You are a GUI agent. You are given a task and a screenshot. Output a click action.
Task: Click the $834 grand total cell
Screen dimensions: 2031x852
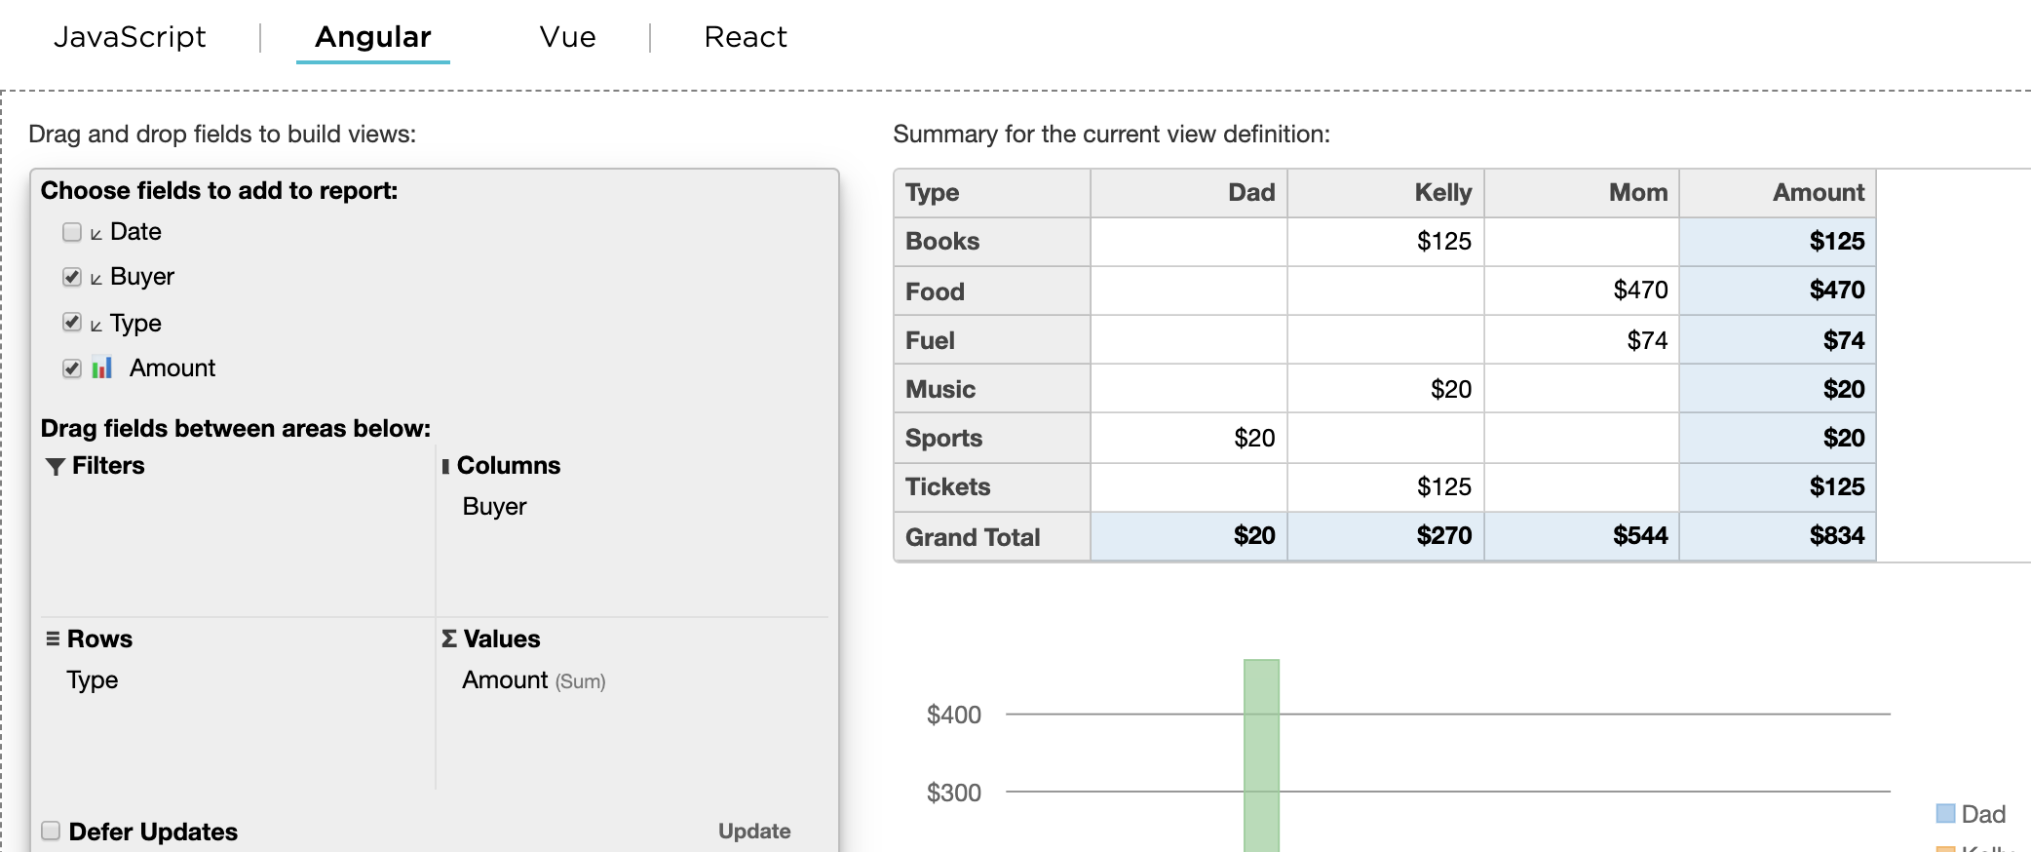pyautogui.click(x=1778, y=536)
